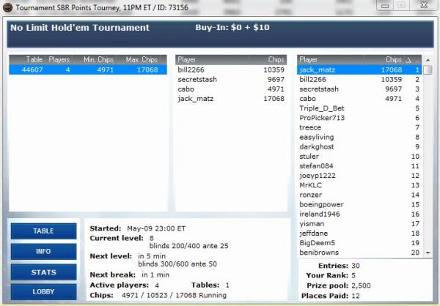Sort tables by Players column header

[x=59, y=59]
